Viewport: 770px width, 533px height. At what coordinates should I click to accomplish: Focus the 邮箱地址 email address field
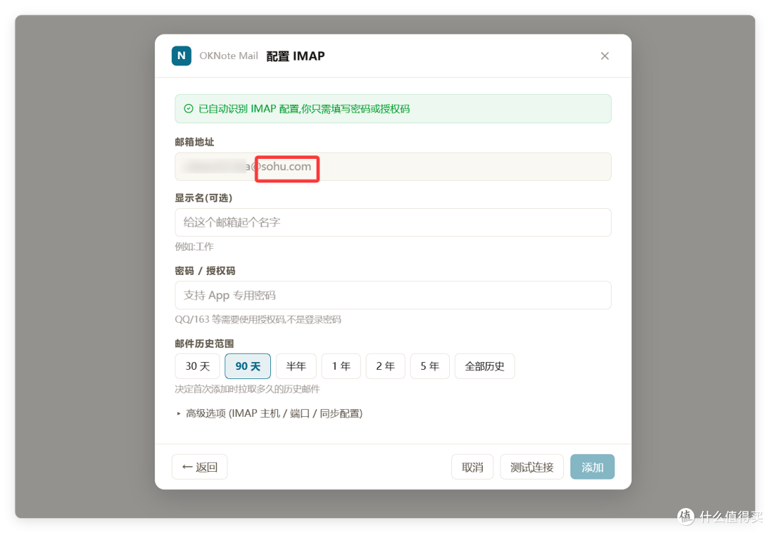point(393,166)
